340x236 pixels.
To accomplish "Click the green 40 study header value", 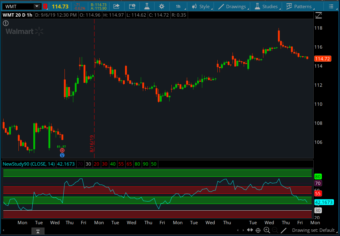I will [113, 164].
